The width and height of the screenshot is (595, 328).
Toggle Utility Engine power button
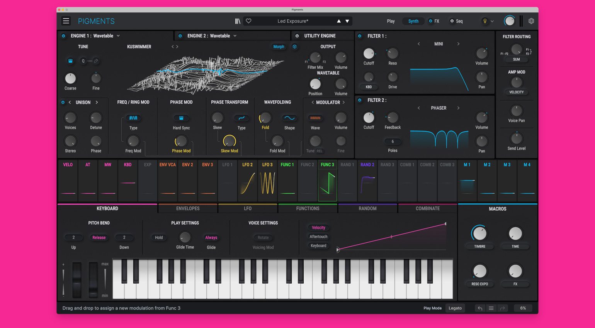(297, 36)
